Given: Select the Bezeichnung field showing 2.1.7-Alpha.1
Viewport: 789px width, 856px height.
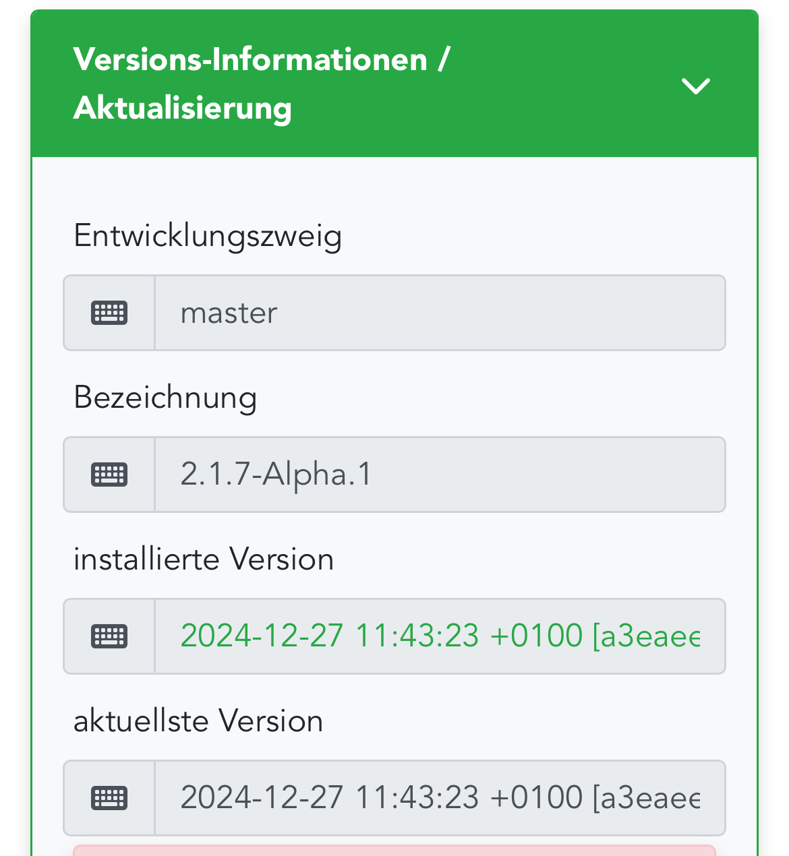Looking at the screenshot, I should point(440,475).
